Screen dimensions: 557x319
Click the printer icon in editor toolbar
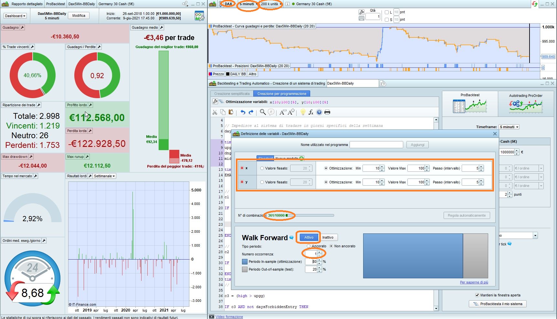(x=327, y=112)
